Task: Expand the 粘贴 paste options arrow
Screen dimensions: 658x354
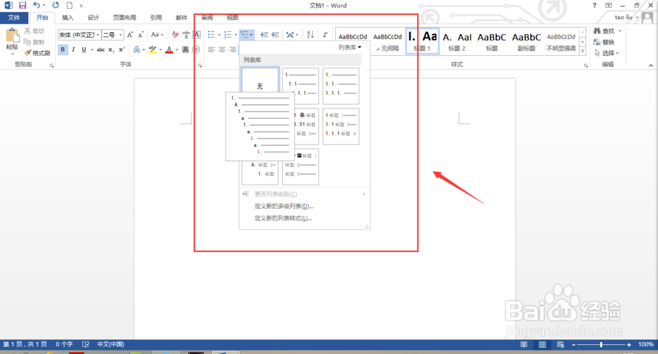Action: pyautogui.click(x=12, y=54)
